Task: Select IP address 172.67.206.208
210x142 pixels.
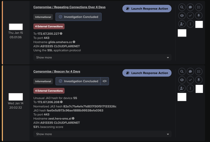Action: tap(48, 102)
